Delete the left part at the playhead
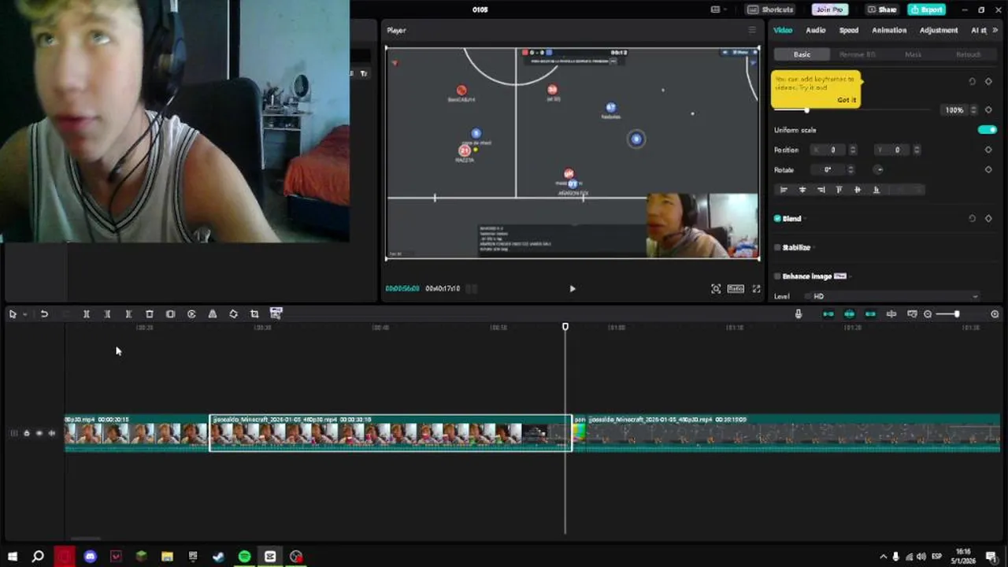The width and height of the screenshot is (1008, 567). 107,314
